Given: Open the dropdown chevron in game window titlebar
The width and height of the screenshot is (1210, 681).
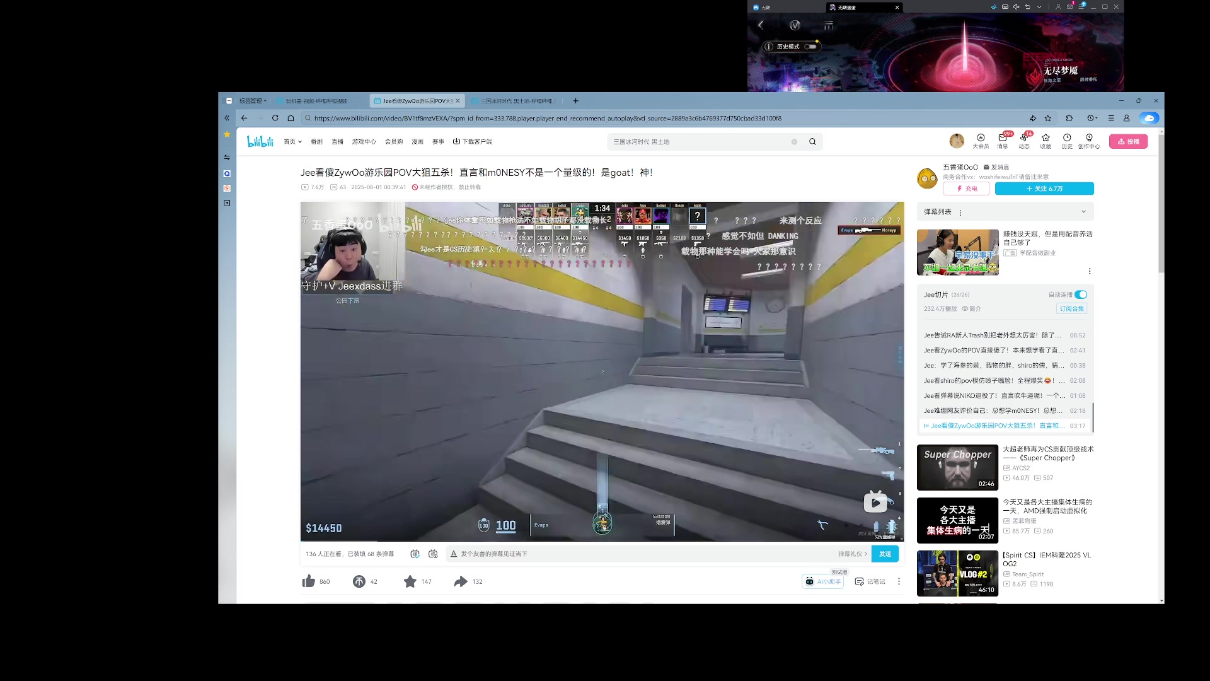Looking at the screenshot, I should pos(1039,7).
